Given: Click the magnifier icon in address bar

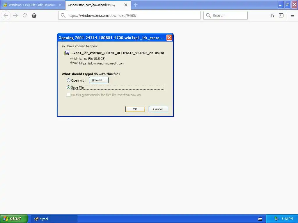Looking at the screenshot, I should pyautogui.click(x=63, y=15).
